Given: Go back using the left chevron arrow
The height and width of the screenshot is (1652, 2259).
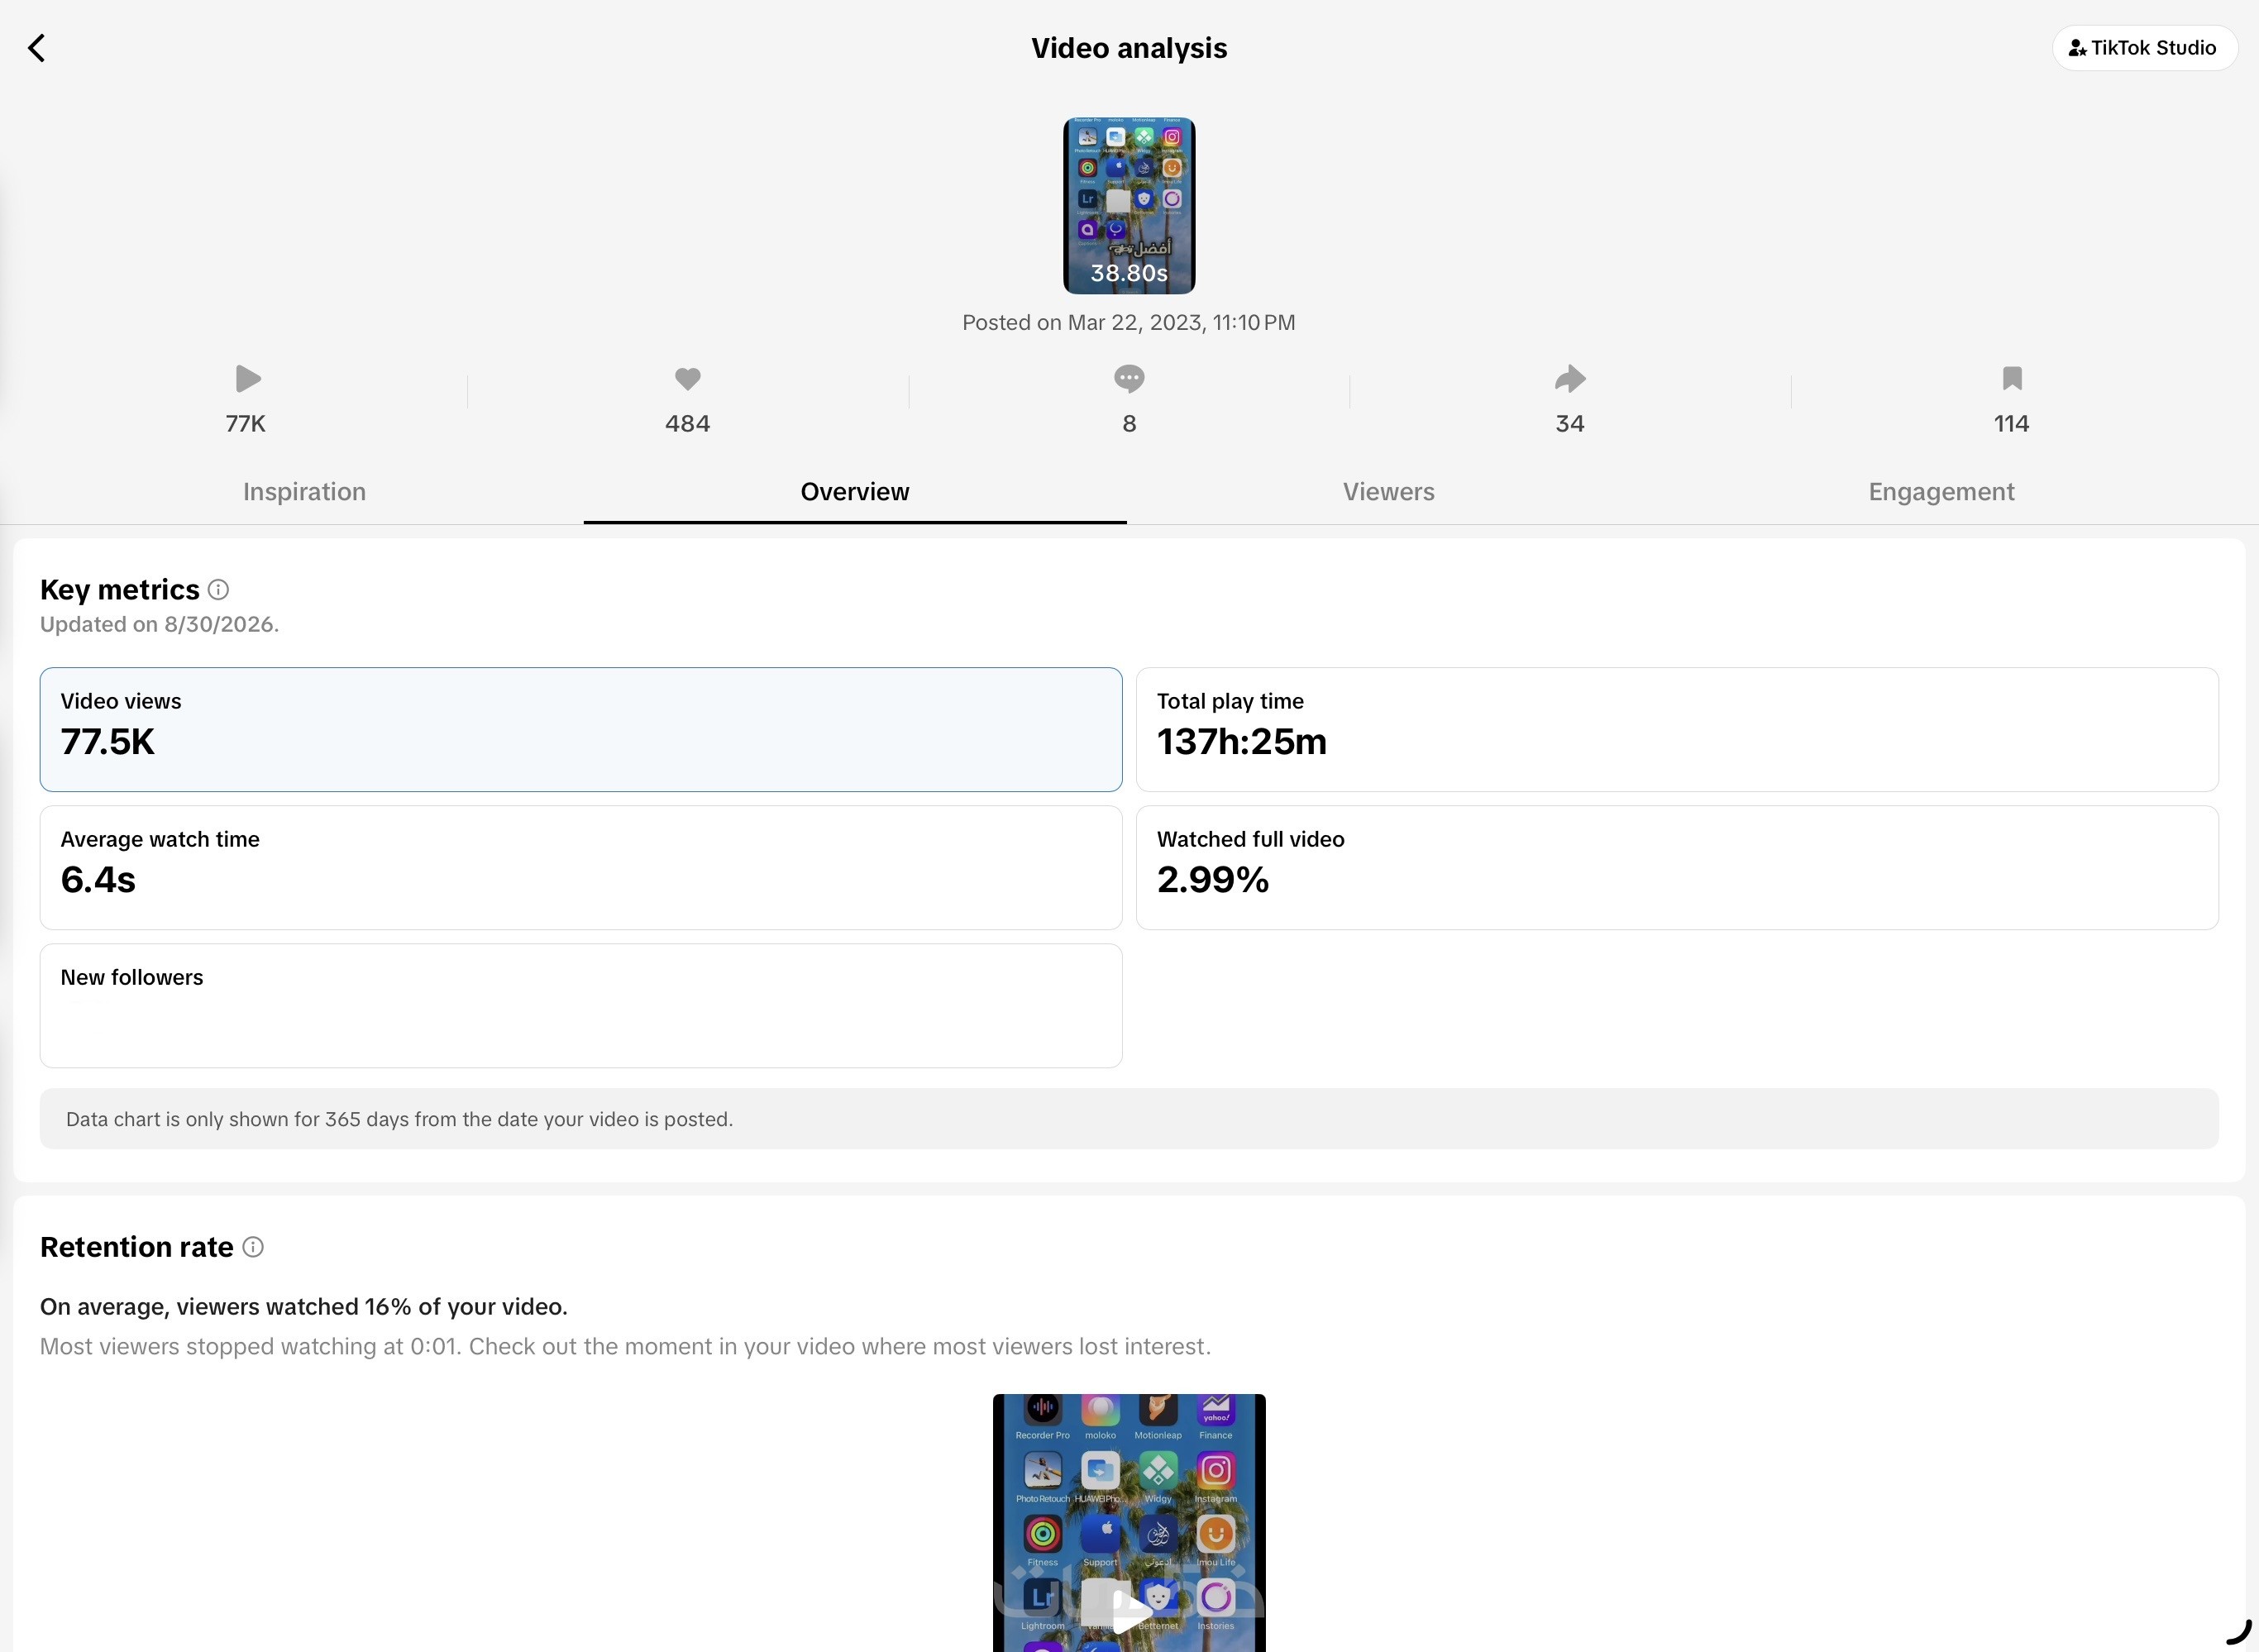Looking at the screenshot, I should (37, 48).
